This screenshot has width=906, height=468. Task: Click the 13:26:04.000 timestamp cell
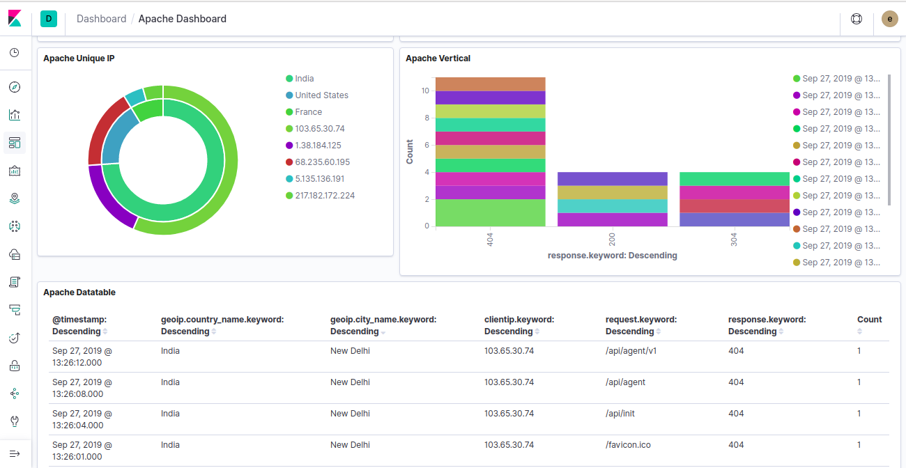[82, 419]
